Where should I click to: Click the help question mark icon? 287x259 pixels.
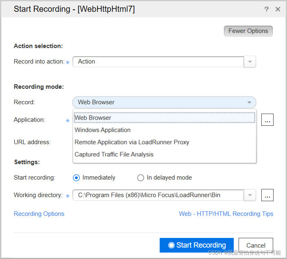click(267, 9)
